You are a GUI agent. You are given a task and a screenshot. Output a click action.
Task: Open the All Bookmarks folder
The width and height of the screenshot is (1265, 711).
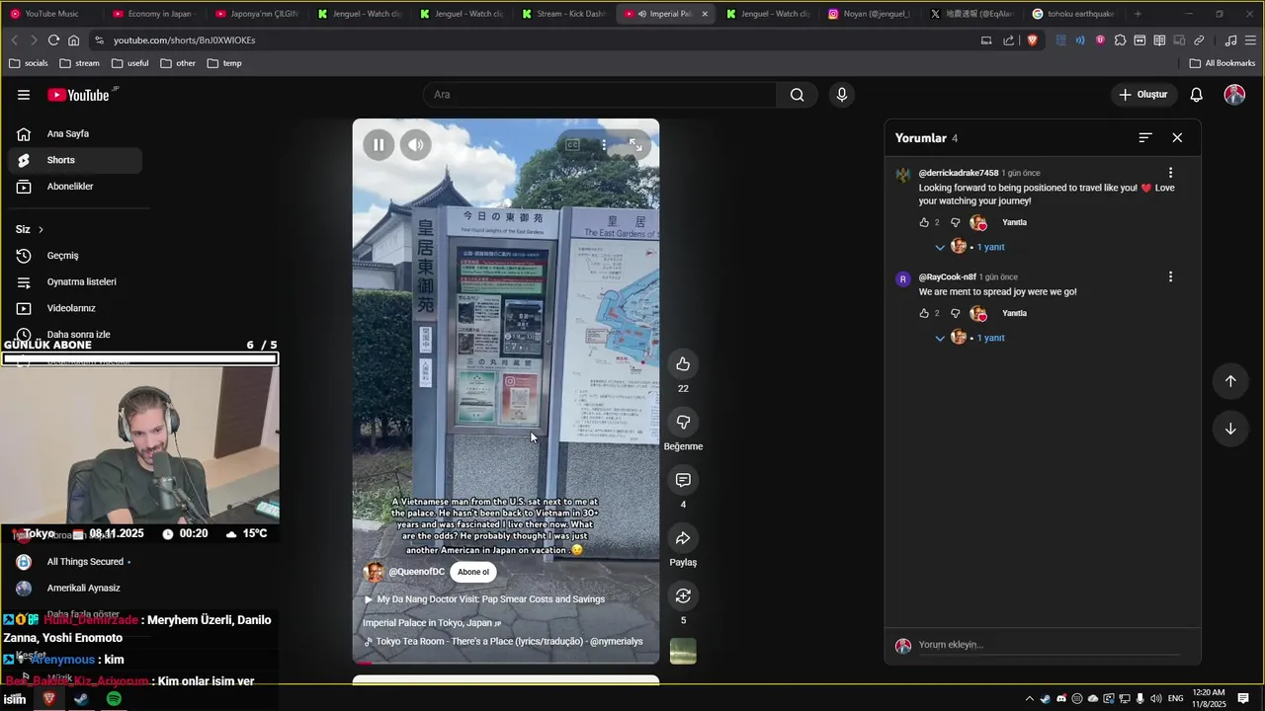(x=1223, y=63)
